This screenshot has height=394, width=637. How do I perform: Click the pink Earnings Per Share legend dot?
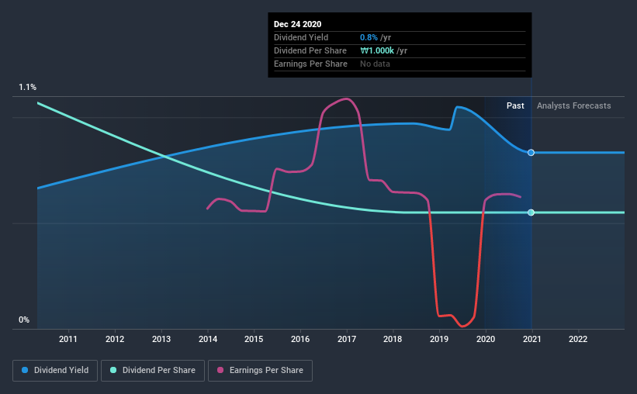pyautogui.click(x=220, y=370)
